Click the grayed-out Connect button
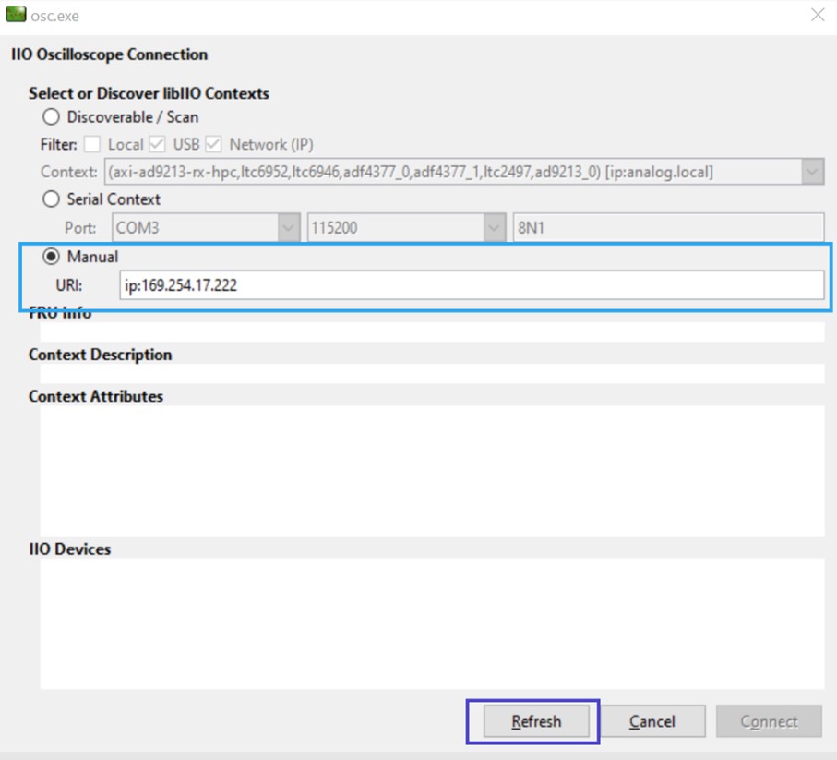Image resolution: width=837 pixels, height=760 pixels. [769, 721]
